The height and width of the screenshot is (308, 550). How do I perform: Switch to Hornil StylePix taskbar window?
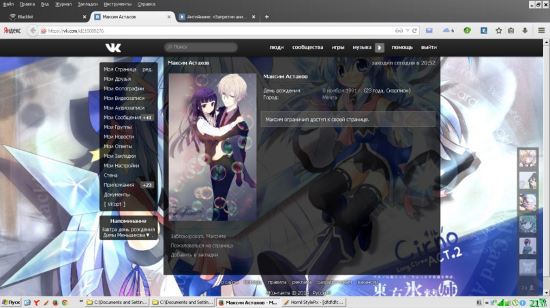[314, 303]
